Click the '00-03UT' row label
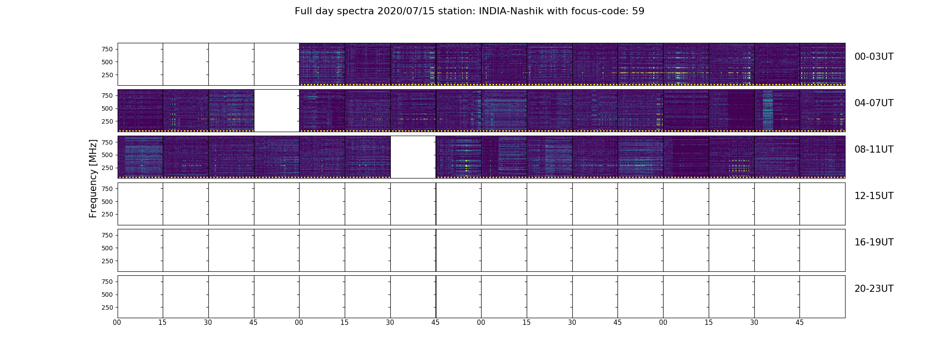This screenshot has width=939, height=357. click(x=874, y=57)
